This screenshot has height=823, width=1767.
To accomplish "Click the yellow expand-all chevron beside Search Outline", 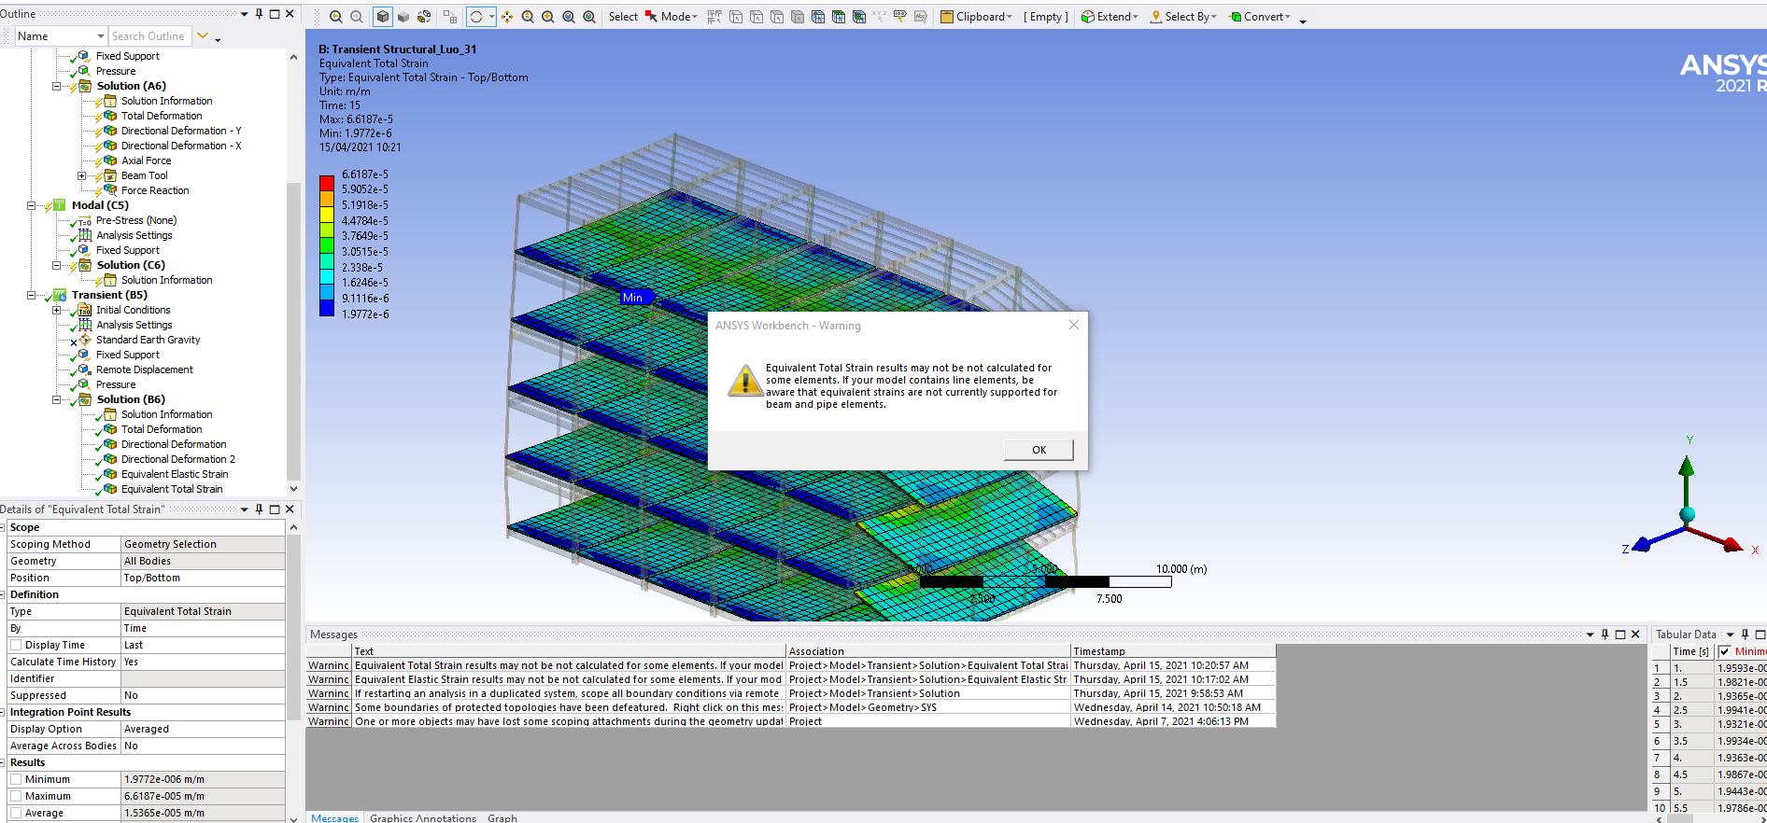I will (203, 36).
